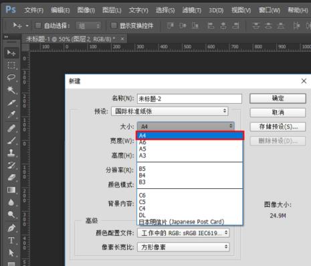Image resolution: width=311 pixels, height=266 pixels.
Task: Click distribute left edges icon in options bar
Action: (x=296, y=25)
